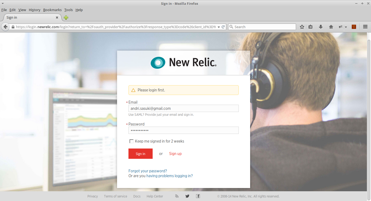Open the Bookmarks menu
Image resolution: width=371 pixels, height=201 pixels.
click(52, 10)
